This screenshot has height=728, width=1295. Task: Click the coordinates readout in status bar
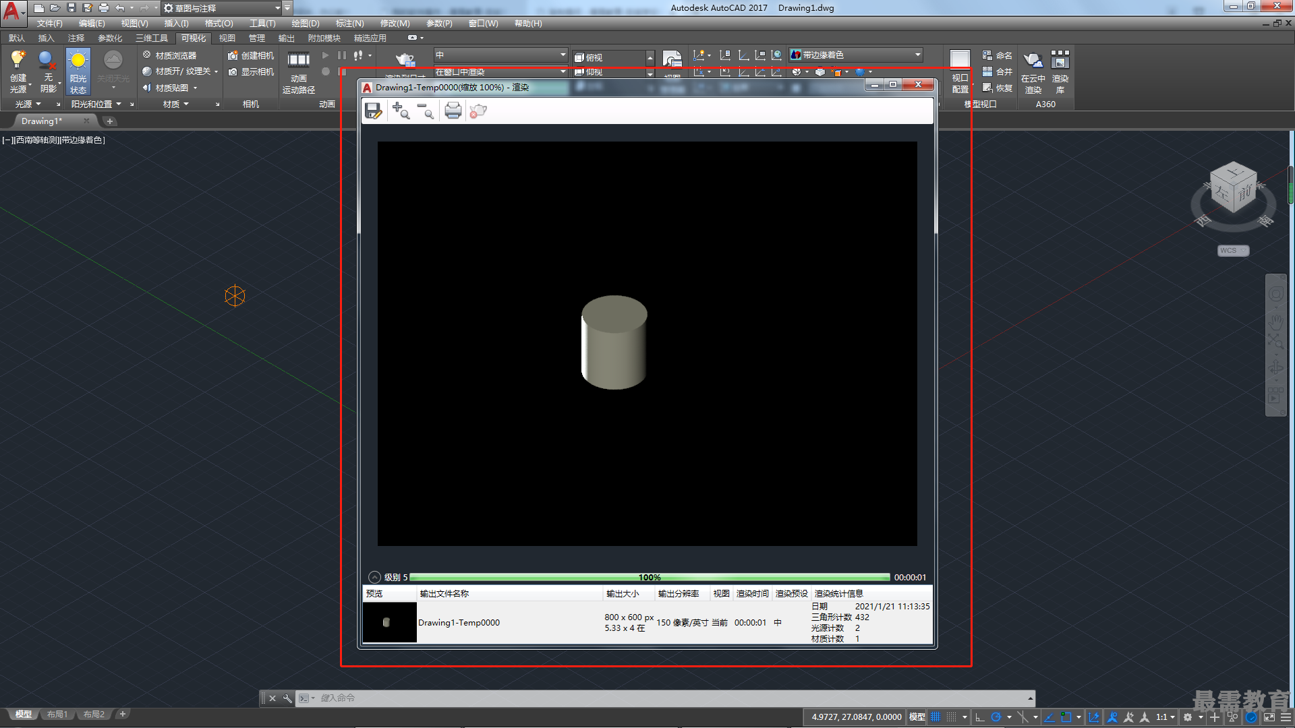click(856, 717)
